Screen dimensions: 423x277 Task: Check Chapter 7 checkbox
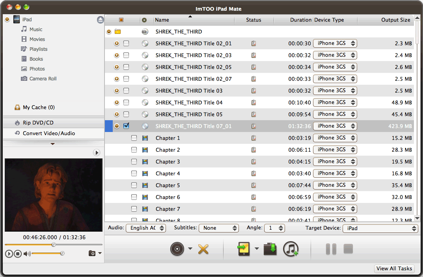(x=134, y=209)
